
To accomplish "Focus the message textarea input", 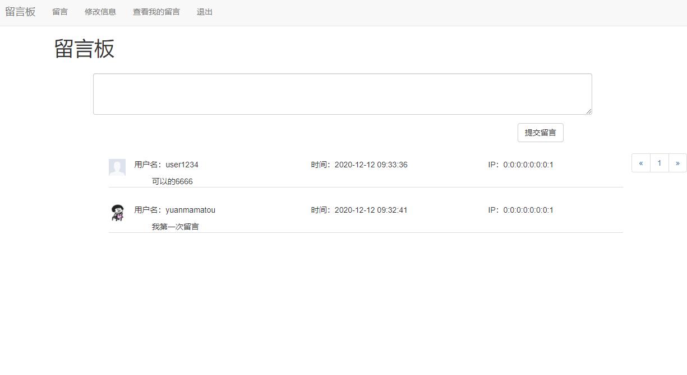I will coord(342,94).
